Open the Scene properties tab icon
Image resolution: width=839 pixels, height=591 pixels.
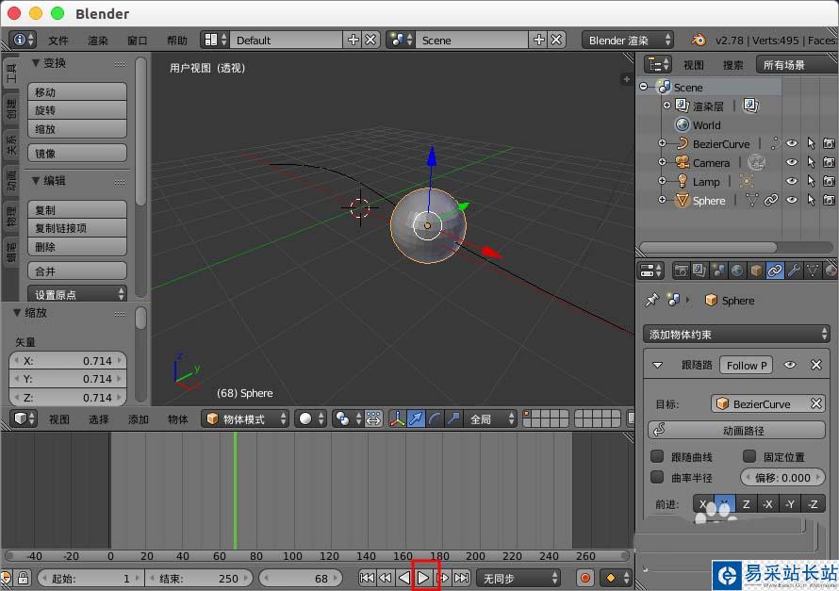click(717, 271)
